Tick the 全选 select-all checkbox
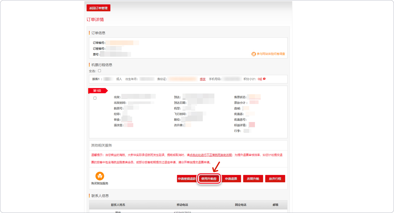The image size is (394, 213). point(100,71)
